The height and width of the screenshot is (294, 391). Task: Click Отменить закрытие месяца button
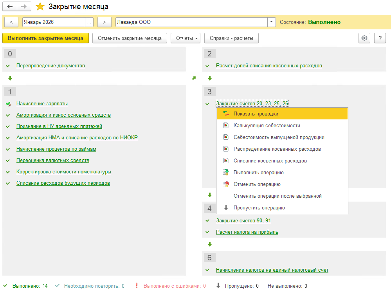coord(130,38)
